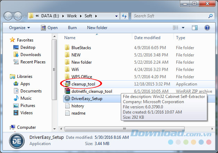Viewport: 218px width, 153px height.
Task: Create a New folder from toolbar
Action: click(97, 28)
